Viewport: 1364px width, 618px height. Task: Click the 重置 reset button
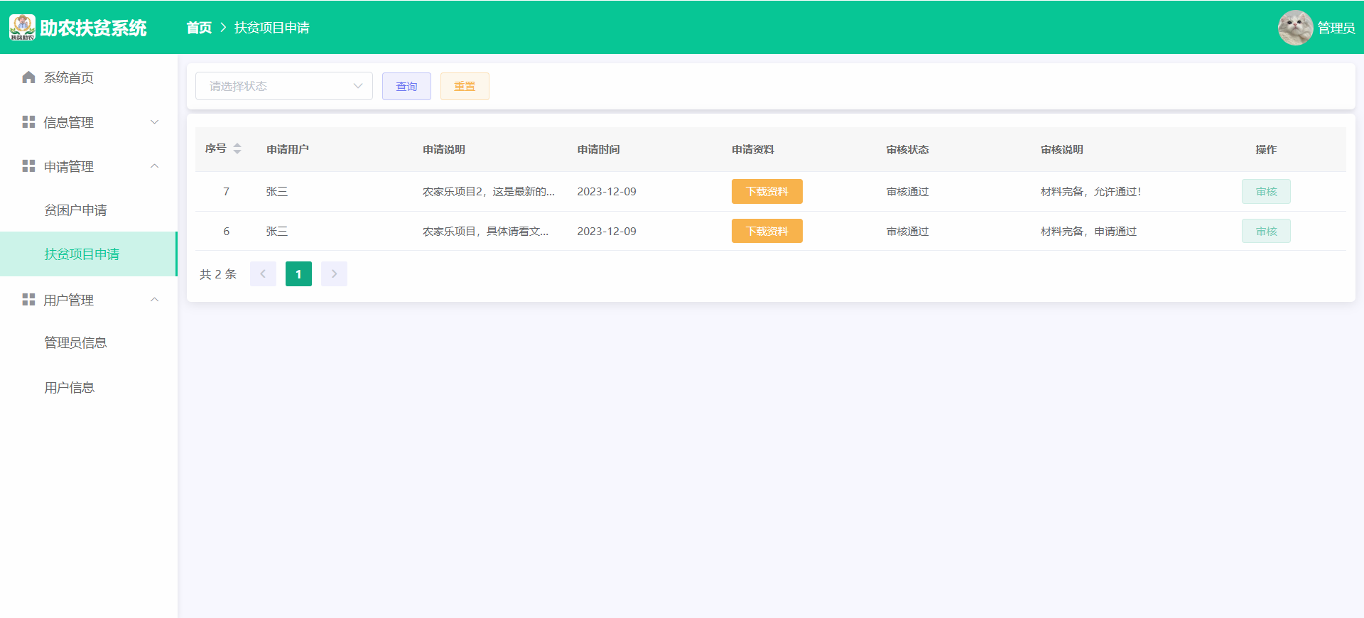[465, 86]
